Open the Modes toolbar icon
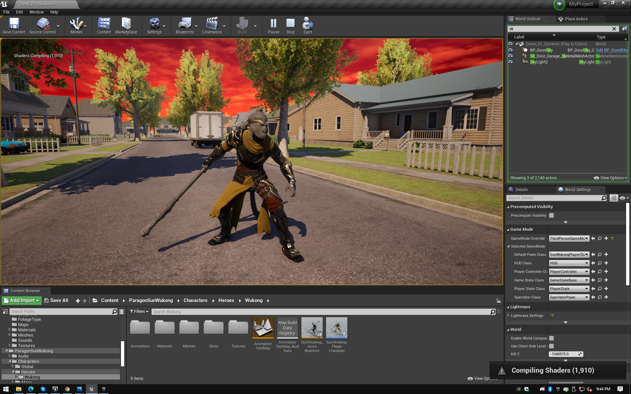The width and height of the screenshot is (631, 394). click(x=76, y=26)
